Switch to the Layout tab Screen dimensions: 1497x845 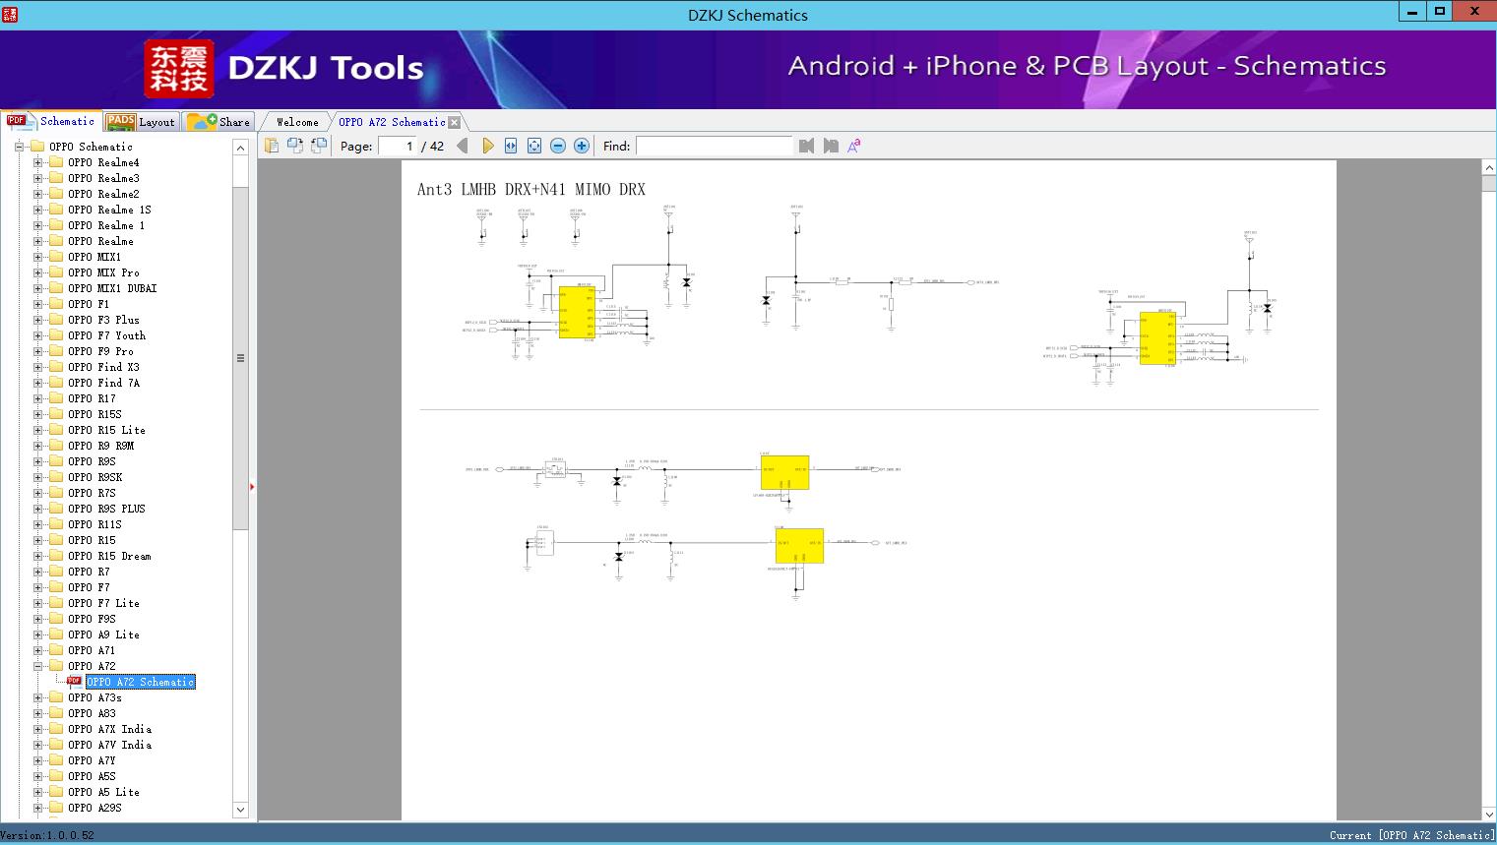pos(141,122)
